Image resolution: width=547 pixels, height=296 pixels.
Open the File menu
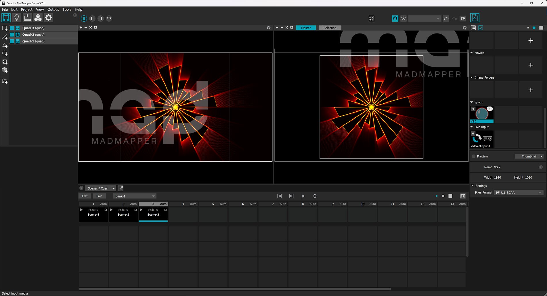click(5, 9)
